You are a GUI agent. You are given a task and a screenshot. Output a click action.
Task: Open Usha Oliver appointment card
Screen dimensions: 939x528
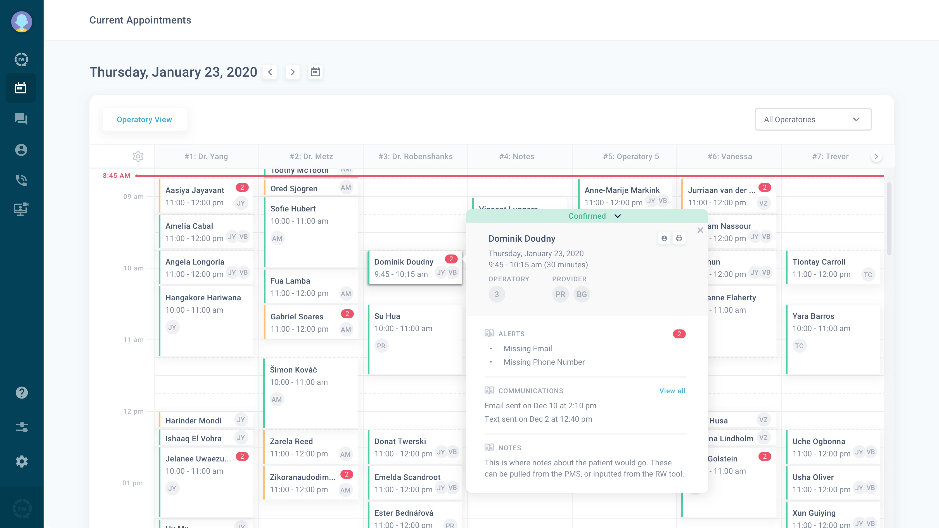coord(833,483)
